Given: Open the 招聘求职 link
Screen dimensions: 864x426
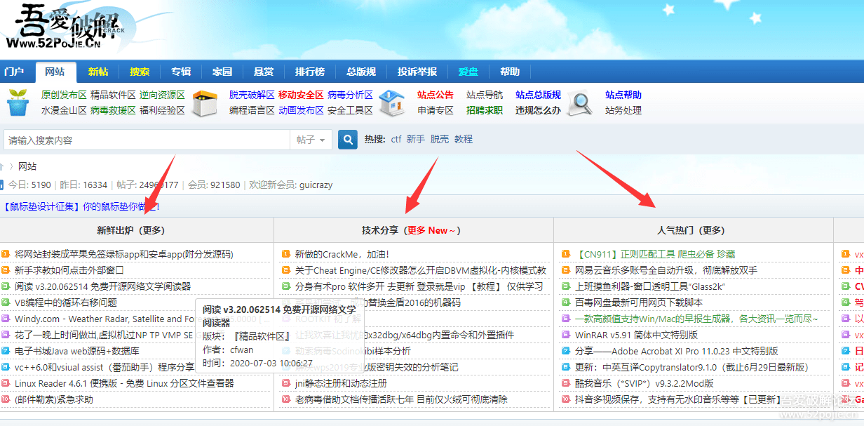Looking at the screenshot, I should click(x=485, y=110).
